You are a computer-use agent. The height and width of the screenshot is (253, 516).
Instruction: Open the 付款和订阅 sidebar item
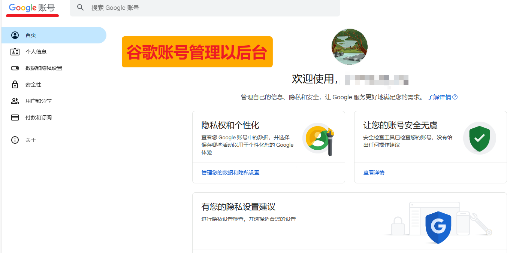[53, 118]
